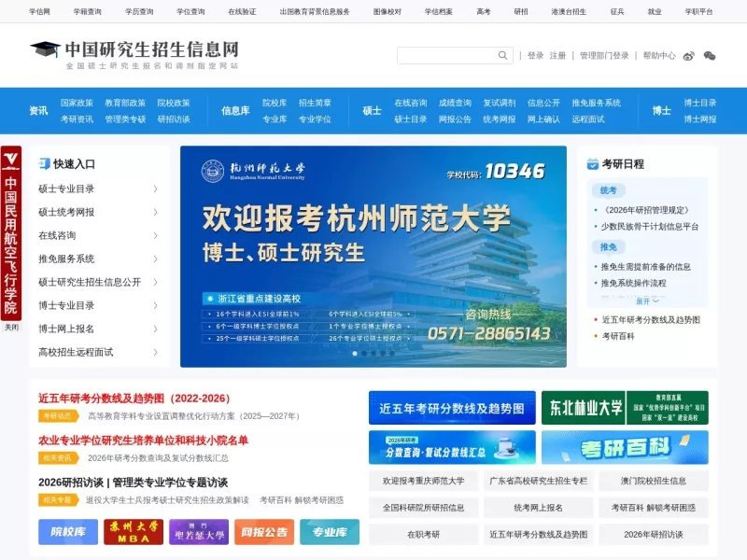This screenshot has height=560, width=747.
Task: Open 考研百科 link in schedule panel
Action: pyautogui.click(x=618, y=336)
